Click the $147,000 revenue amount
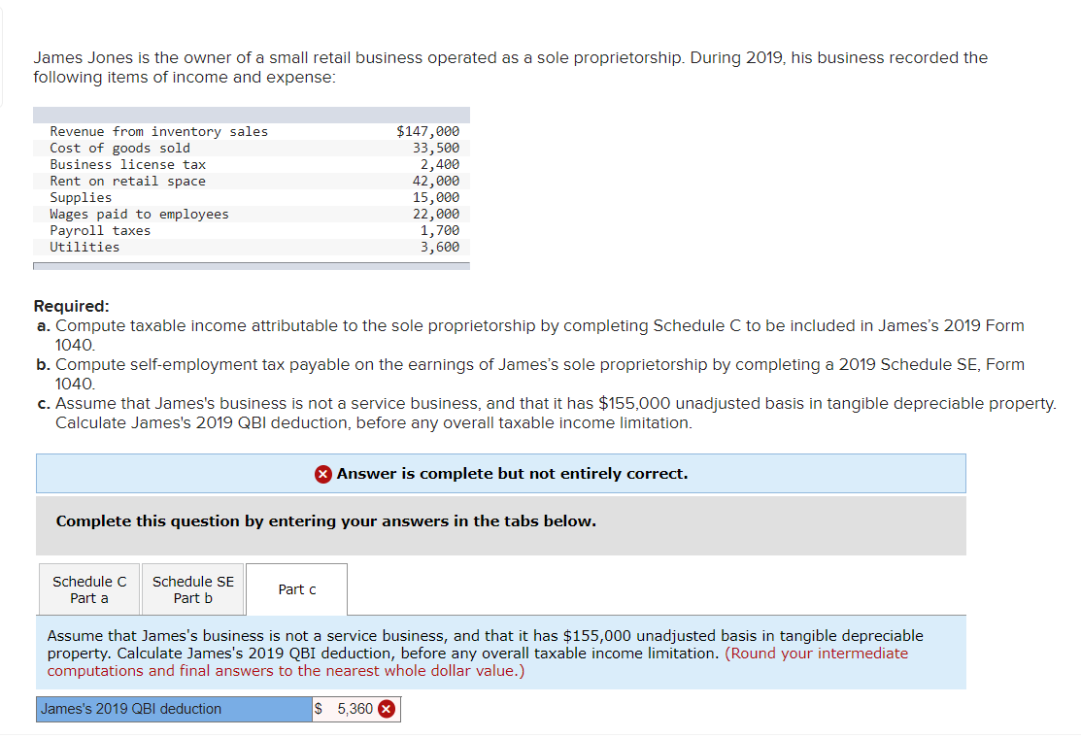Viewport: 1081px width, 738px height. [x=427, y=132]
